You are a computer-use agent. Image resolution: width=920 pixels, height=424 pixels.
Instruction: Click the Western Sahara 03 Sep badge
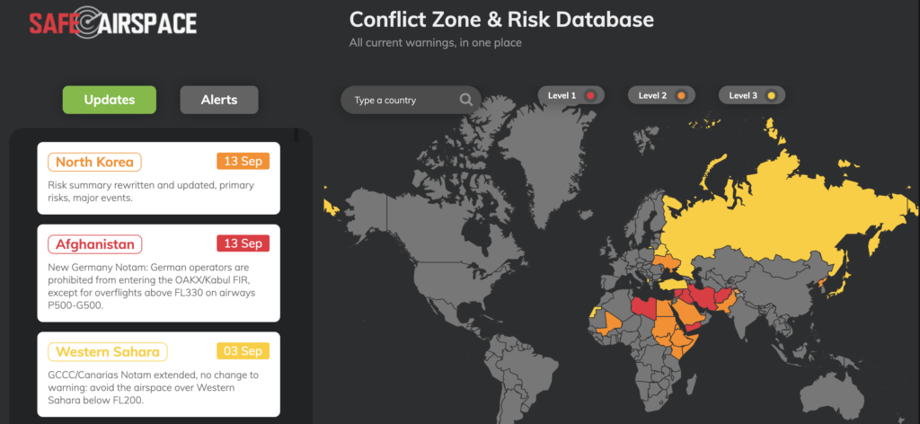[x=243, y=351]
